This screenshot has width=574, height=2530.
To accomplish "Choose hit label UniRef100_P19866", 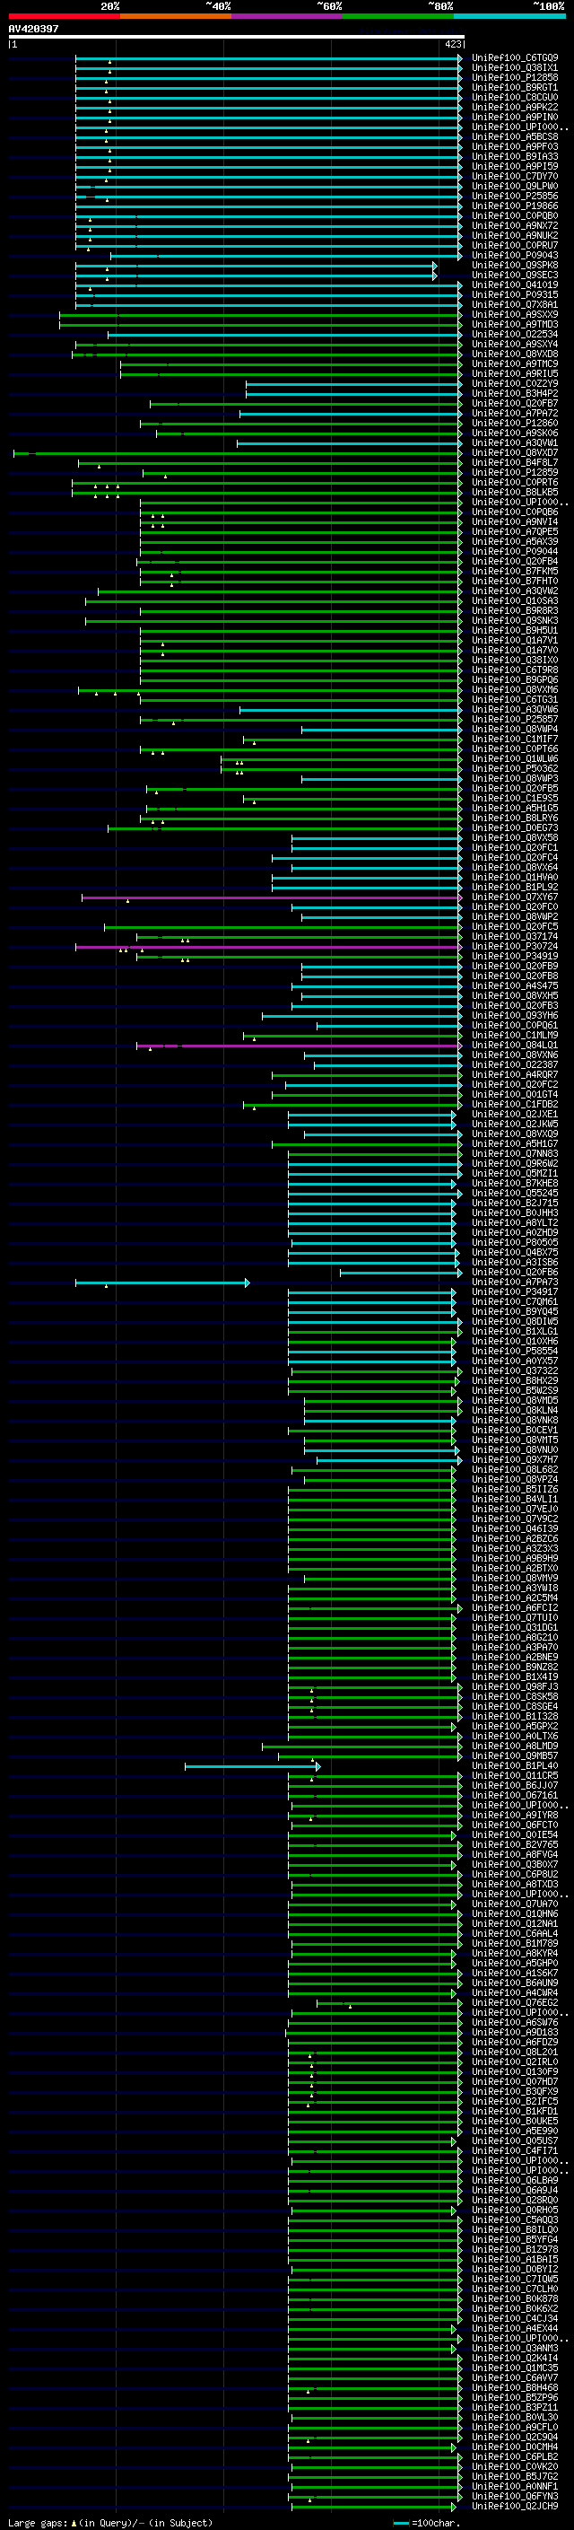I will (x=515, y=206).
